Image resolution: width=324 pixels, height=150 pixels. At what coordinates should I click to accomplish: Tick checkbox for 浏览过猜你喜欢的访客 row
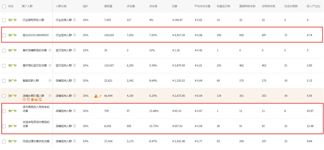pyautogui.click(x=4, y=141)
